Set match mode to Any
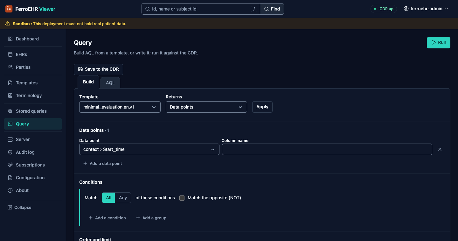The image size is (458, 241). coord(123,198)
